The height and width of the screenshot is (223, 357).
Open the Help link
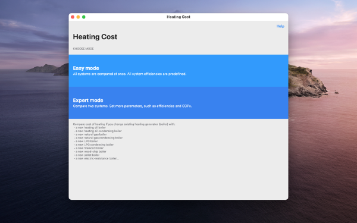tap(280, 26)
